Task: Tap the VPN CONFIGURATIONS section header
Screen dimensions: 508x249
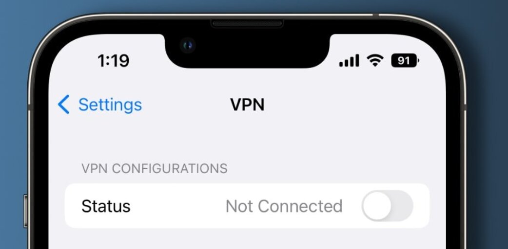Action: pyautogui.click(x=154, y=168)
